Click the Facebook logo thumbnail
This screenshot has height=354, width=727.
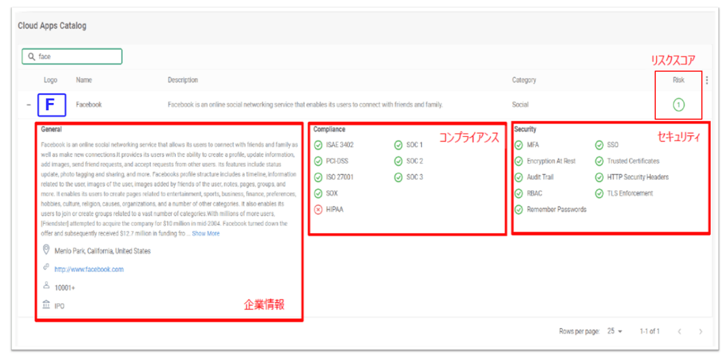(x=52, y=105)
